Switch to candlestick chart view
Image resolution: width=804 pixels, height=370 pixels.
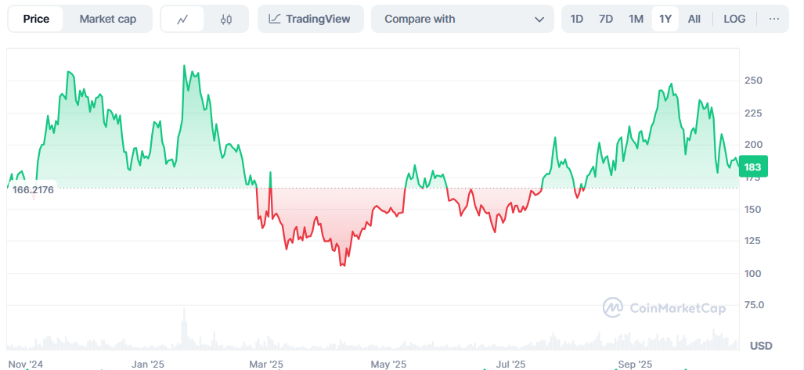tap(226, 19)
